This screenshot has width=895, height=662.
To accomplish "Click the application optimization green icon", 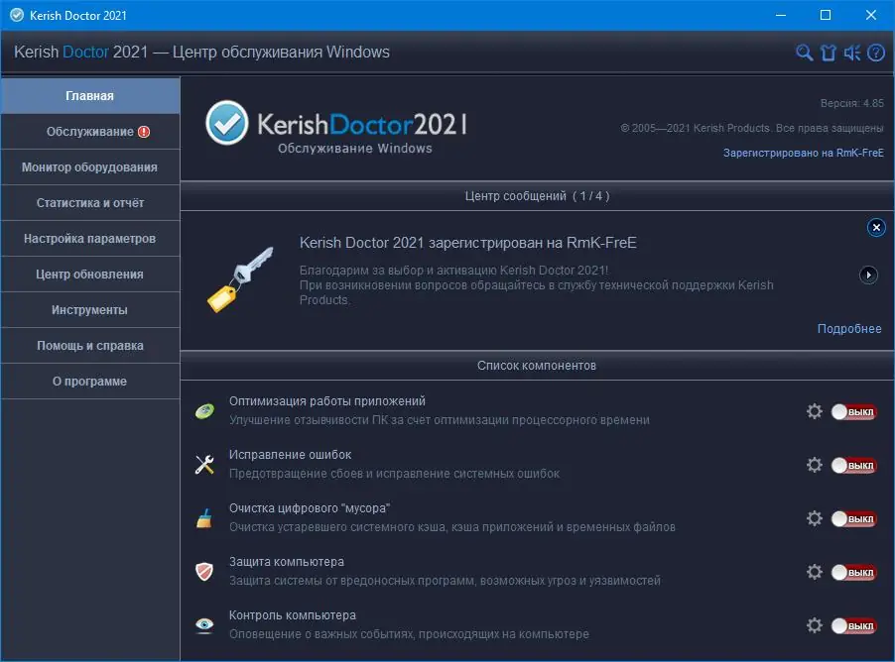I will (205, 410).
